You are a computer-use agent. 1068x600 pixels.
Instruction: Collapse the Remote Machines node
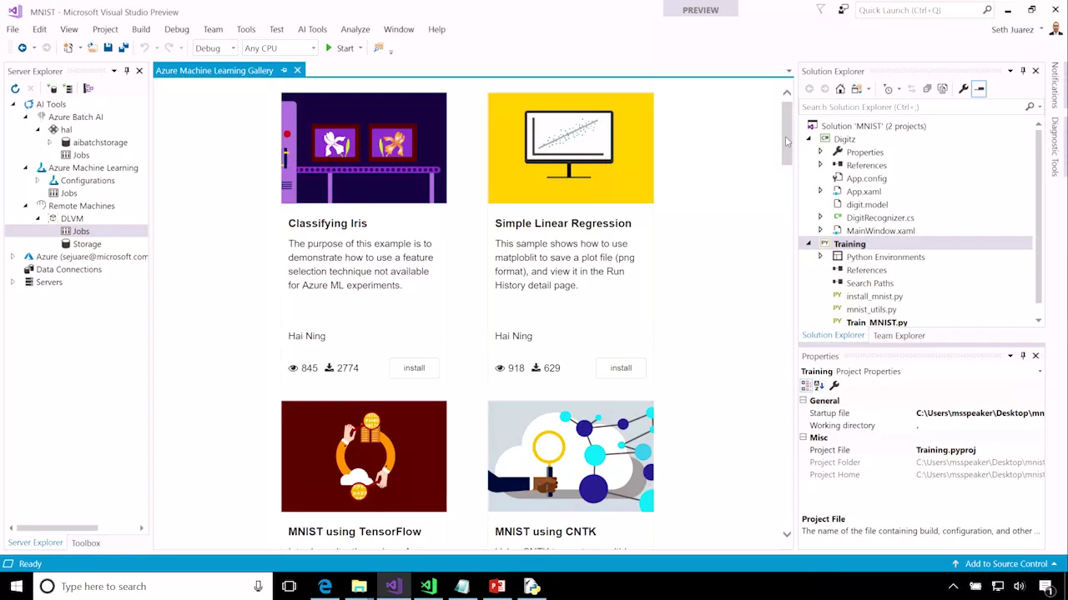click(x=25, y=206)
